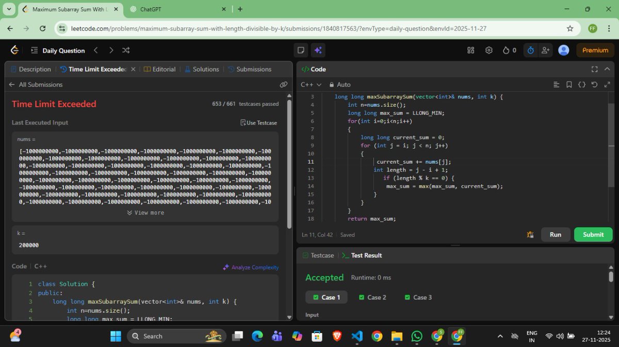
Task: Format code with the align icon
Action: tap(556, 84)
